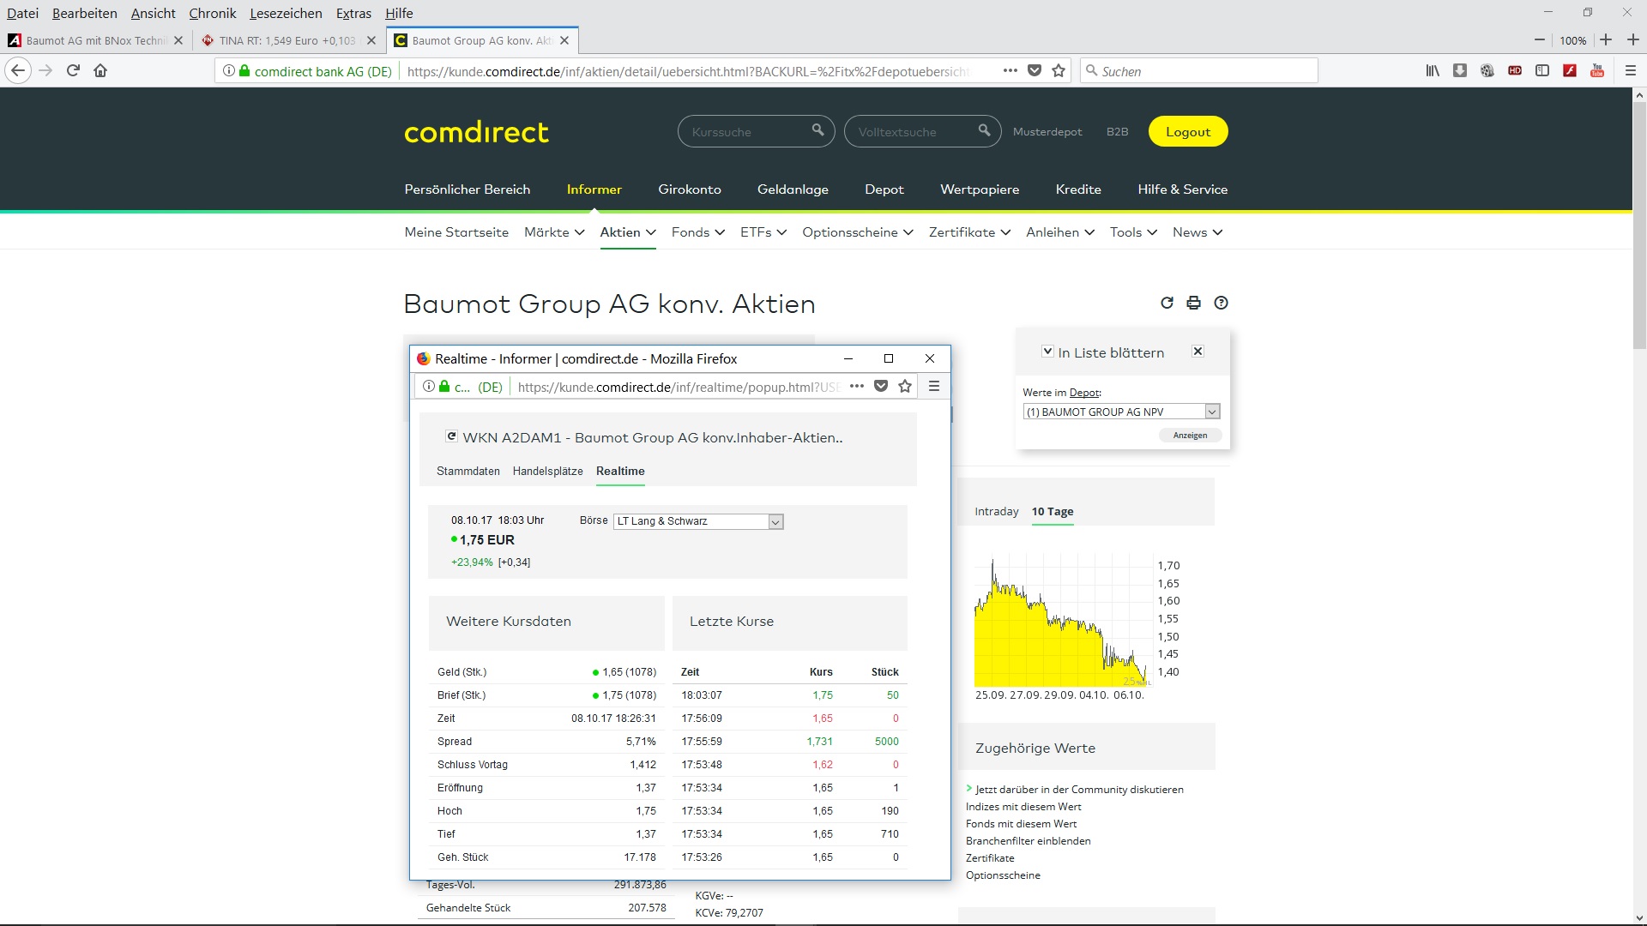Viewport: 1647px width, 926px height.
Task: Switch to the Stammdaten tab
Action: point(468,472)
